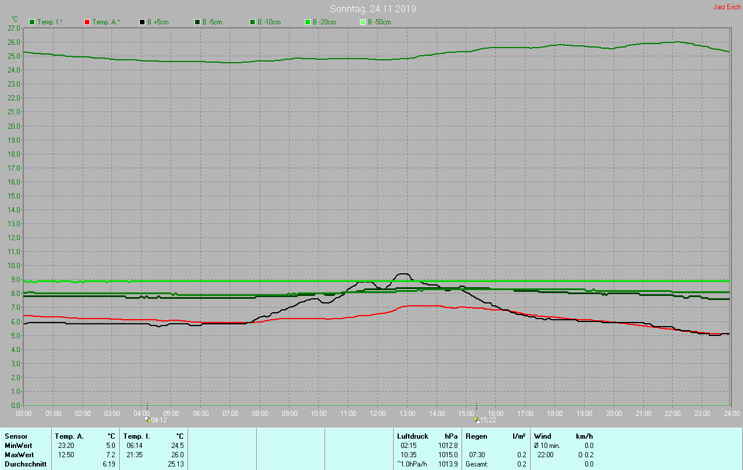Click the 'B -50cm' legend label
Image resolution: width=743 pixels, height=470 pixels.
(x=380, y=22)
